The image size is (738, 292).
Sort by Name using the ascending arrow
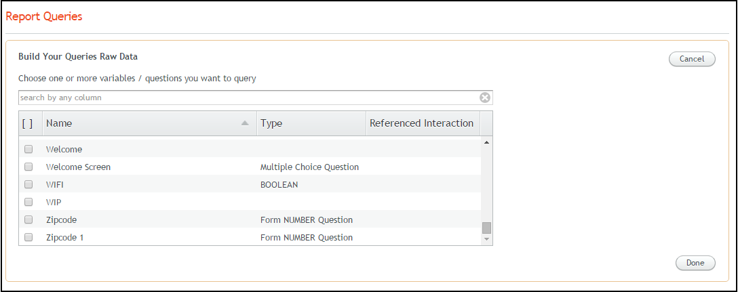point(245,123)
